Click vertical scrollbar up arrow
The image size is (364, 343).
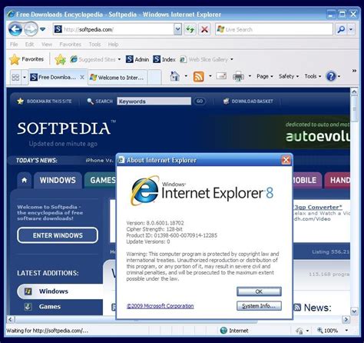[x=354, y=92]
